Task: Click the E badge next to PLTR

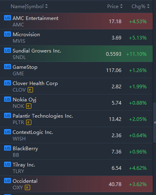Action: [x=29, y=123]
